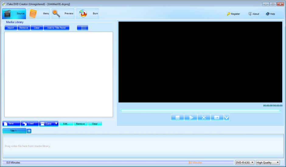Open the DVD-R 4.5G disc type dropdown

pos(245,162)
